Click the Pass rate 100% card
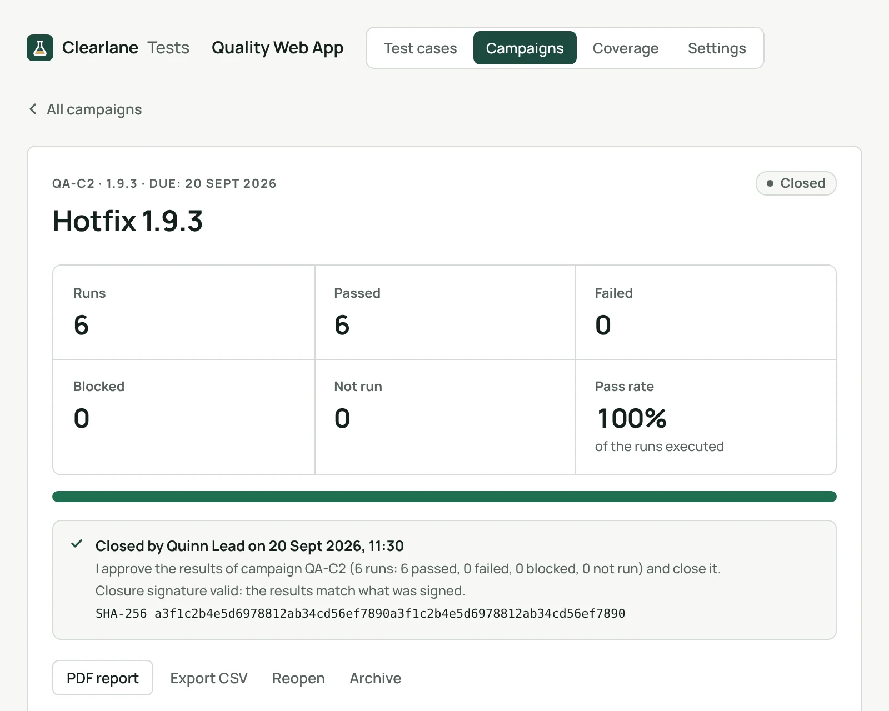The width and height of the screenshot is (889, 711). [706, 417]
